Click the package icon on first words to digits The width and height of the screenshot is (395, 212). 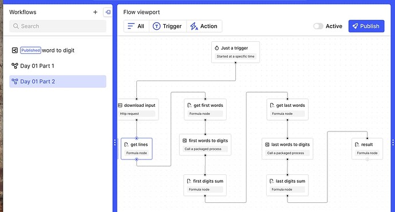click(185, 141)
